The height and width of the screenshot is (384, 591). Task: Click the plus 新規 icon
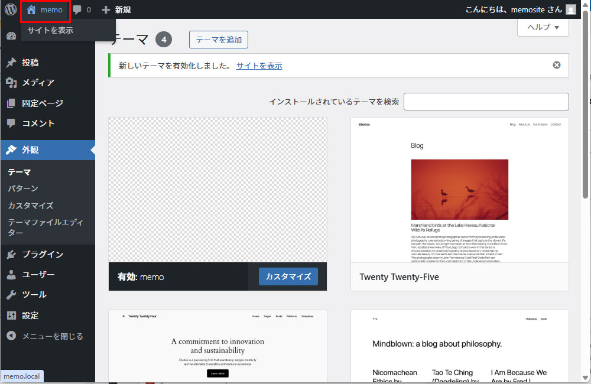pyautogui.click(x=106, y=9)
